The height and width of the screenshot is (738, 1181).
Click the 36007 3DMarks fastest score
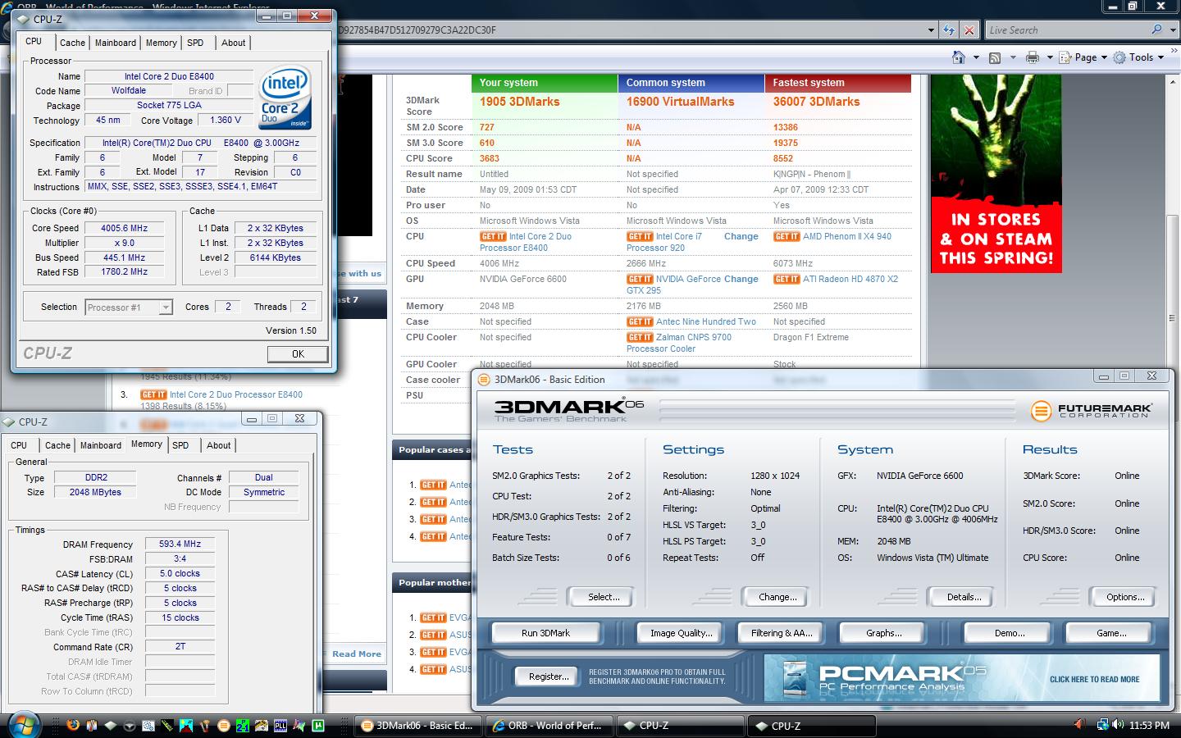816,102
